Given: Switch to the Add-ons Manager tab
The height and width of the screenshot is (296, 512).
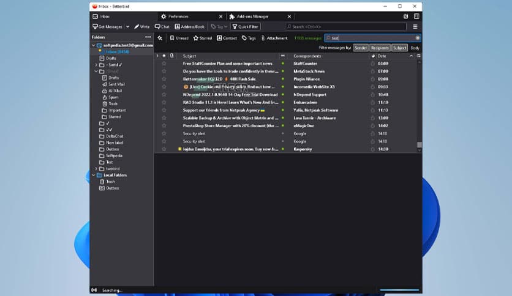Looking at the screenshot, I should pos(260,17).
